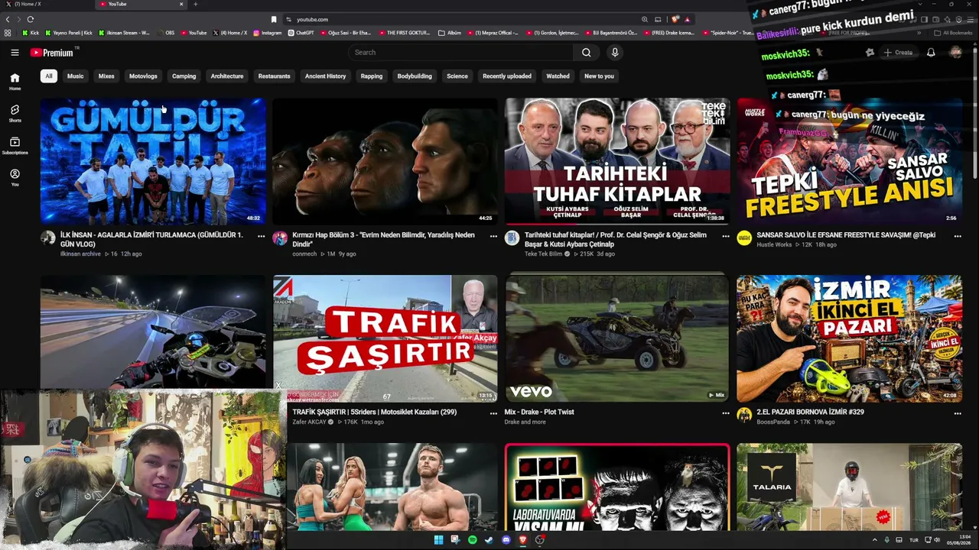Open the Windows Start menu
Viewport: 979px width, 550px height.
pyautogui.click(x=438, y=540)
